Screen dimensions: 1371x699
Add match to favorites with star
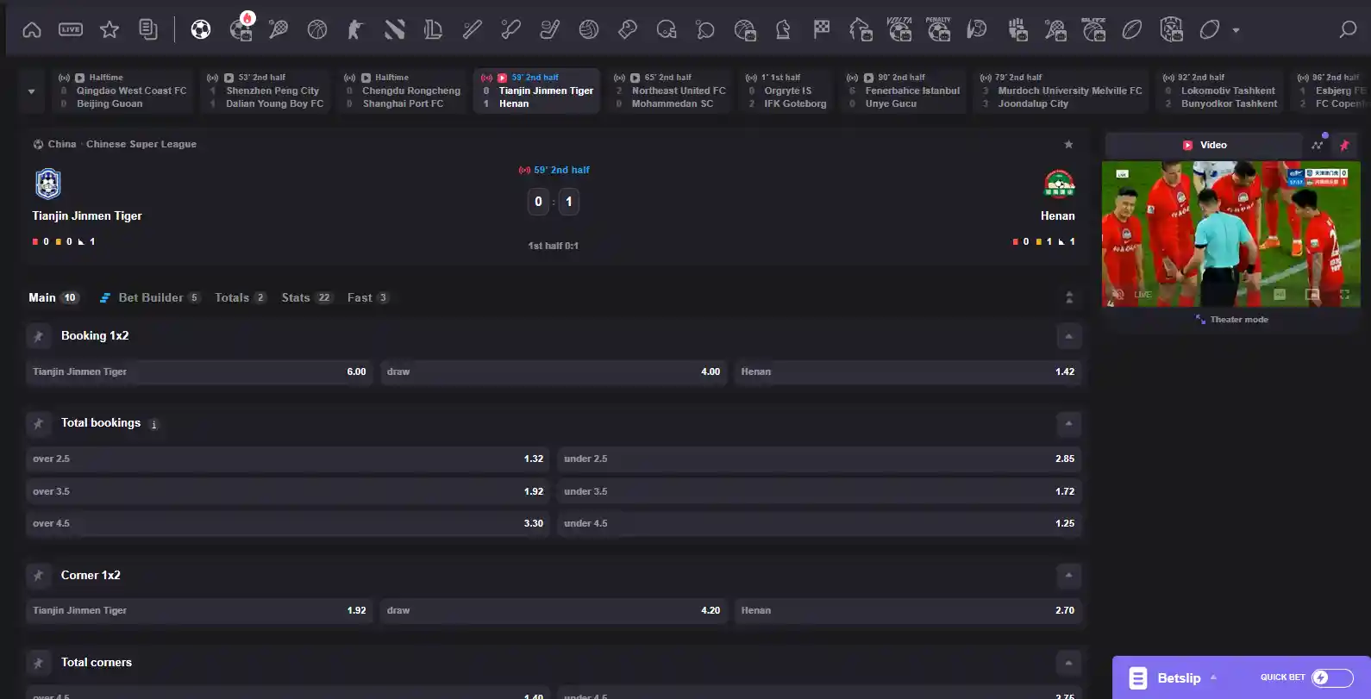click(1068, 144)
